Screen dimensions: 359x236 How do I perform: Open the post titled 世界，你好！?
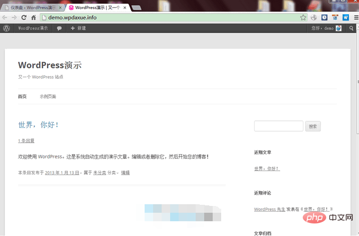pos(39,125)
